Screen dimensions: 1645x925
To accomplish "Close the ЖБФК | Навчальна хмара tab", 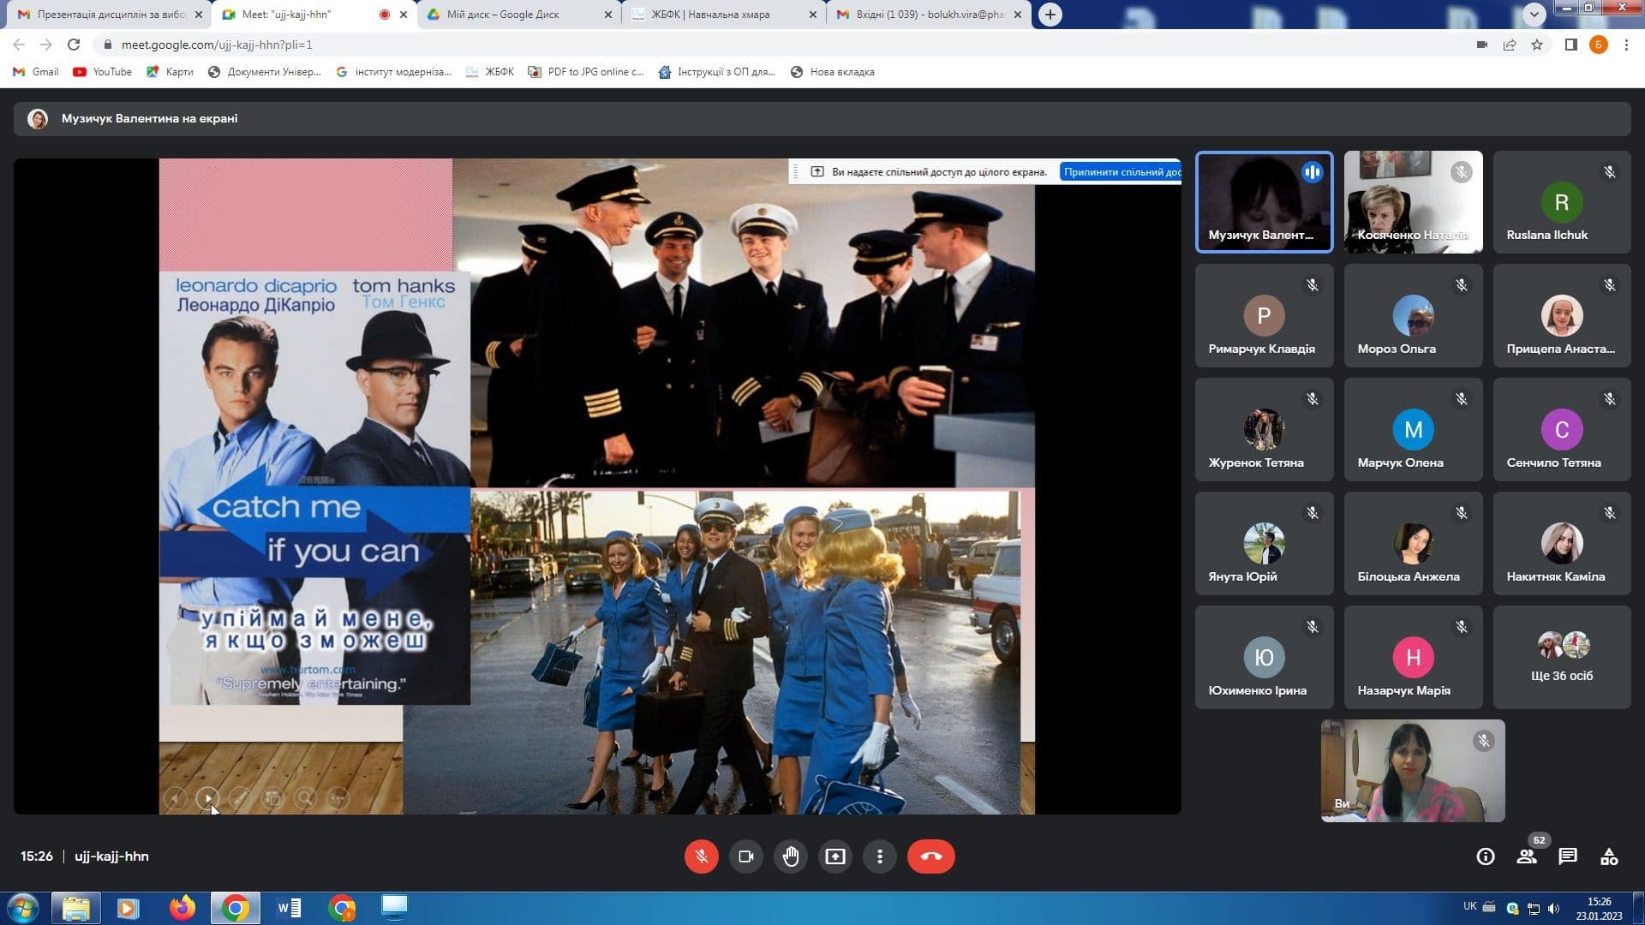I will (x=813, y=15).
